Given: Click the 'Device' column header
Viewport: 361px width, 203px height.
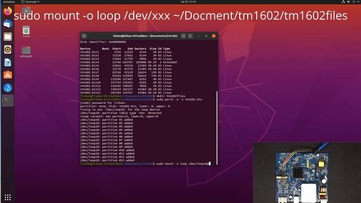Looking at the screenshot, I should pyautogui.click(x=85, y=48).
